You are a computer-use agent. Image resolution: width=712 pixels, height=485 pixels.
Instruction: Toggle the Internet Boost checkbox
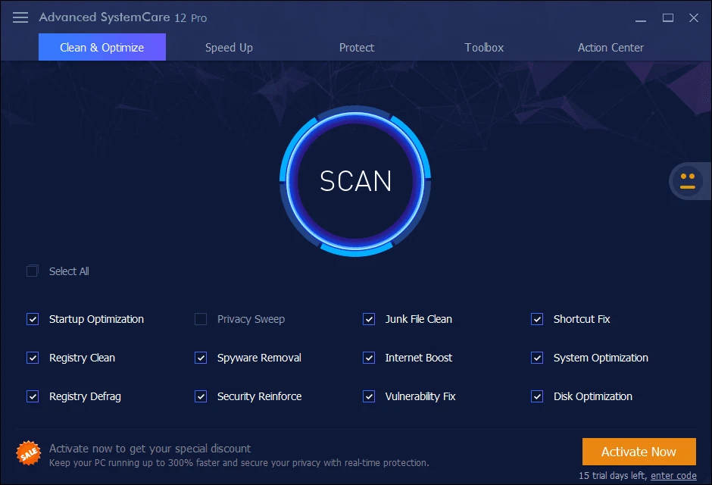[369, 357]
